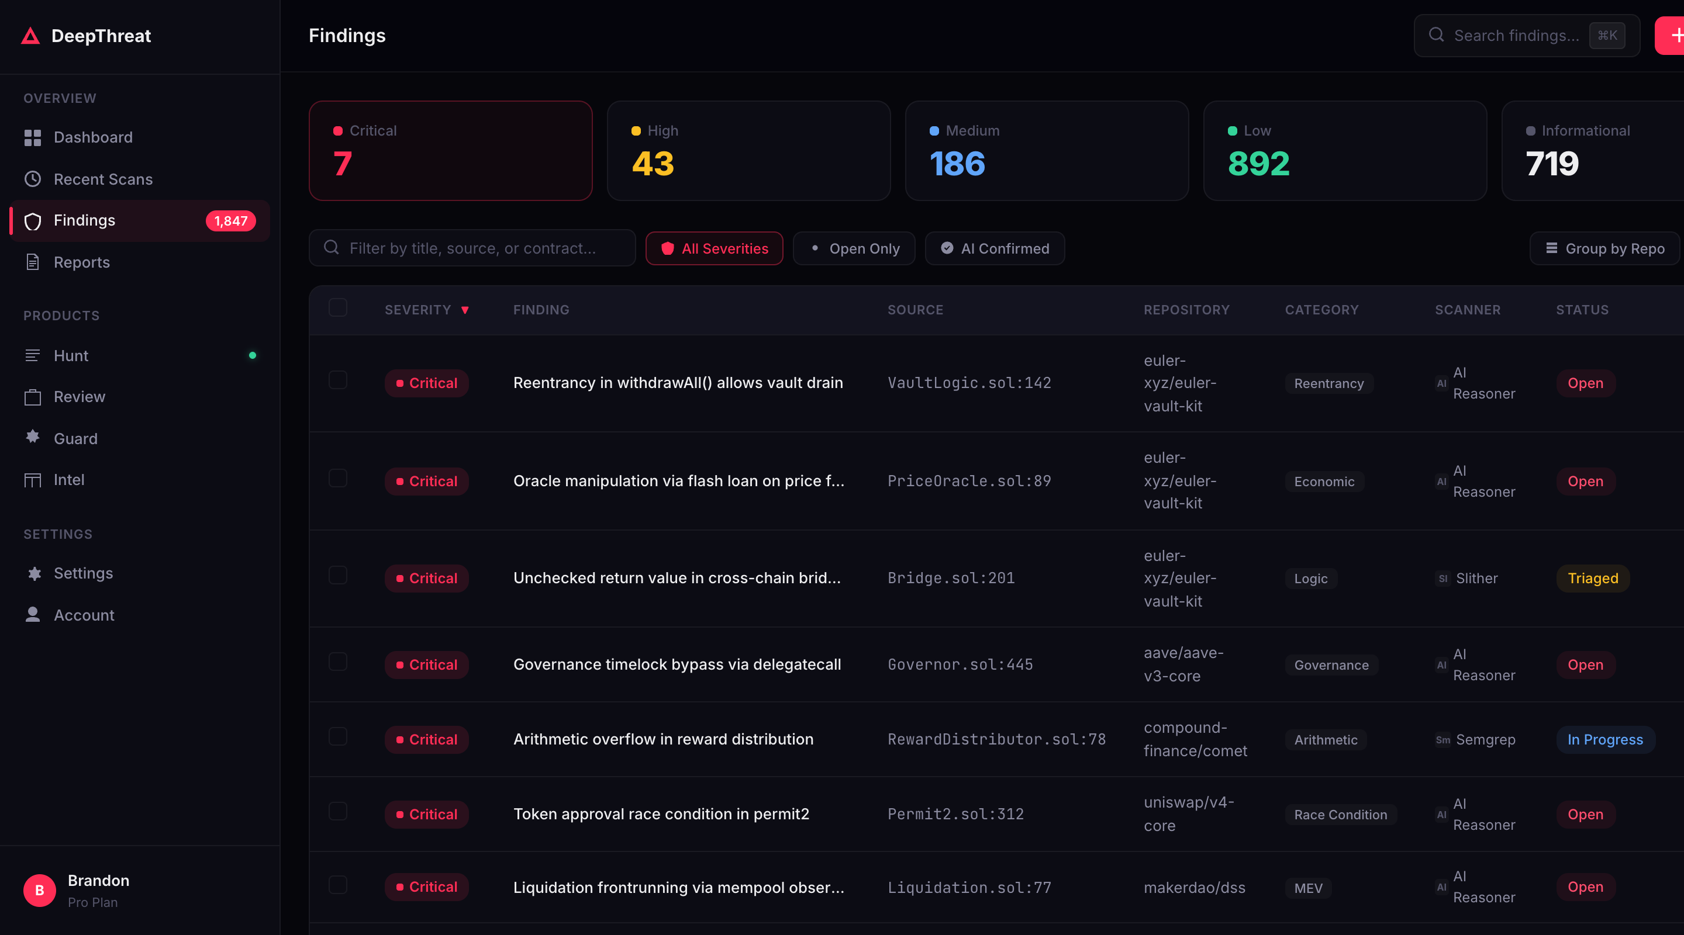This screenshot has width=1684, height=935.
Task: Click the Intel table icon
Action: pyautogui.click(x=32, y=480)
